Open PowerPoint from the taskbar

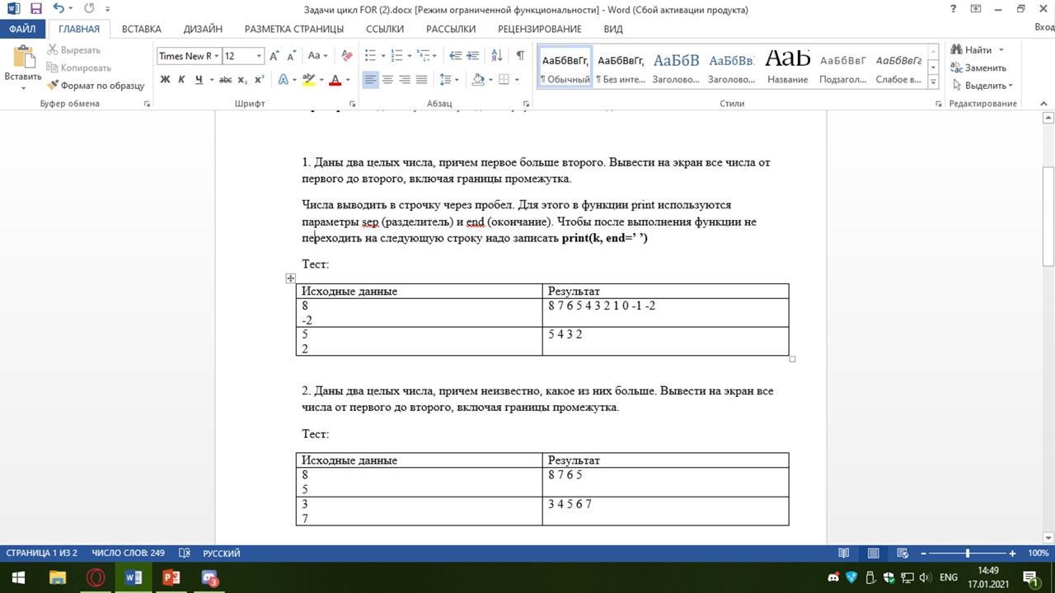click(171, 577)
